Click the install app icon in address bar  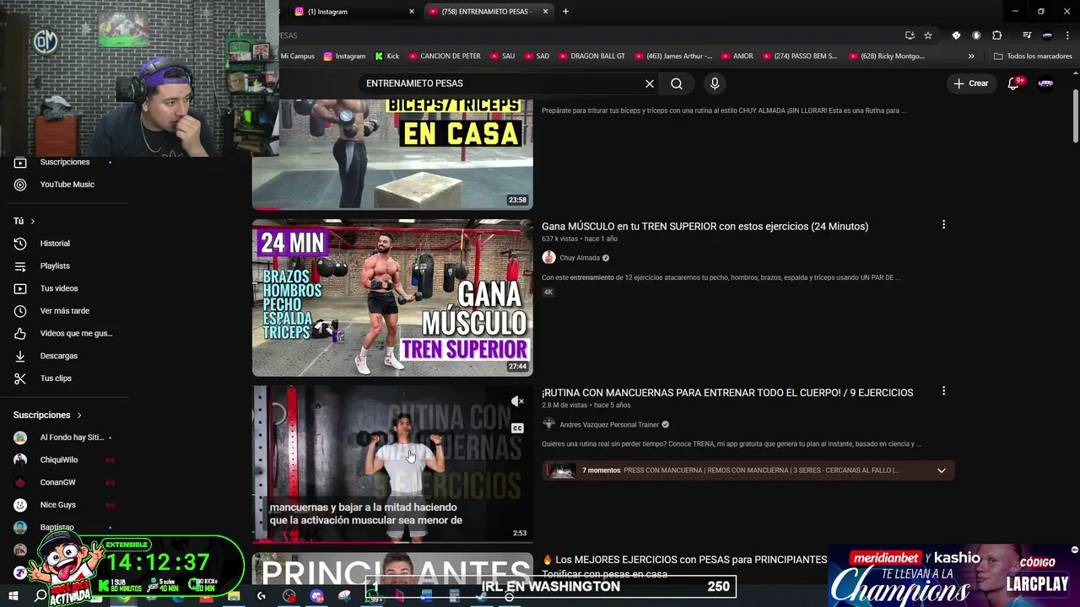(910, 35)
